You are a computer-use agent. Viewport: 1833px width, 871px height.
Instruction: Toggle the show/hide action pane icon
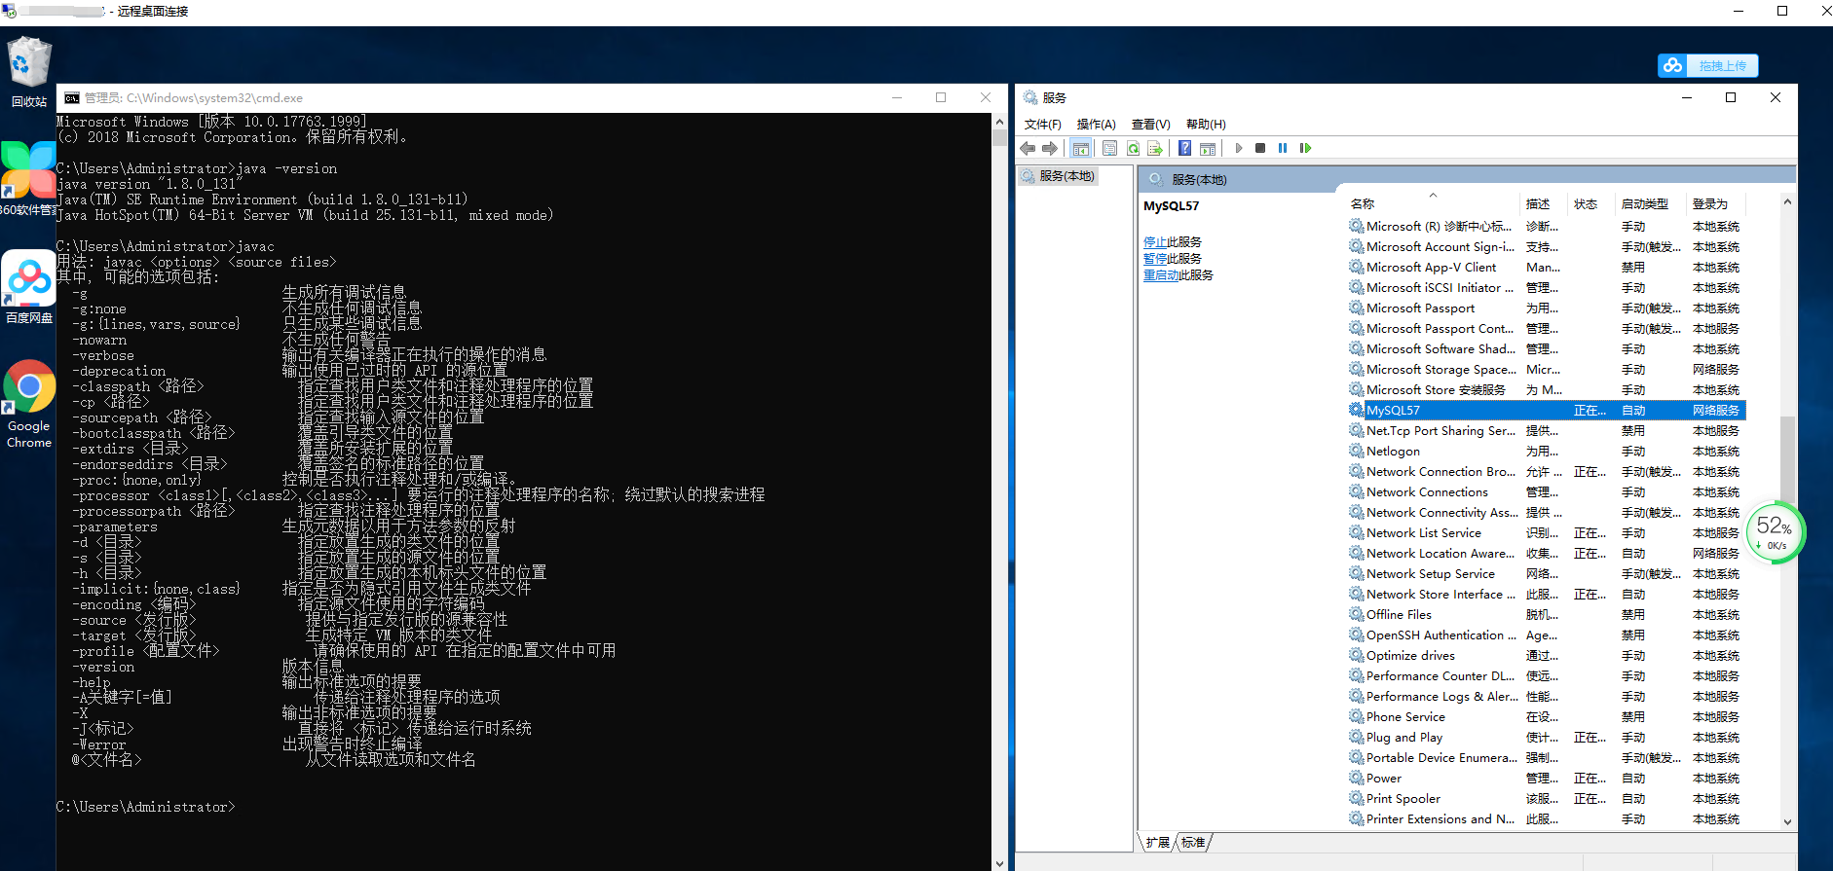1208,148
